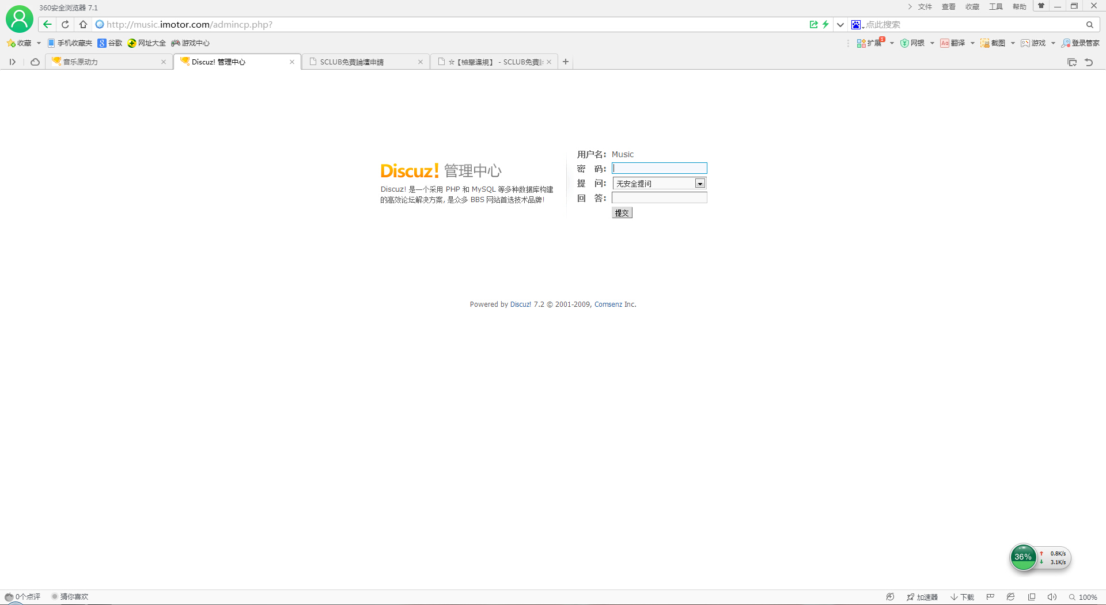The width and height of the screenshot is (1106, 605).
Task: Restore closed tab with undo icon
Action: coord(1089,62)
